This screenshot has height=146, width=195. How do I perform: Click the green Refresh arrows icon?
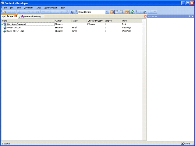[x=133, y=12]
